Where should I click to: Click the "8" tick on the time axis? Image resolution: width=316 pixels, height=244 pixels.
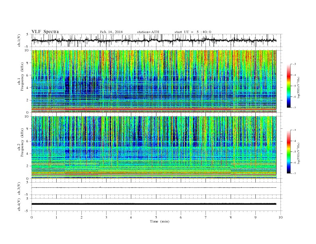(x=231, y=217)
